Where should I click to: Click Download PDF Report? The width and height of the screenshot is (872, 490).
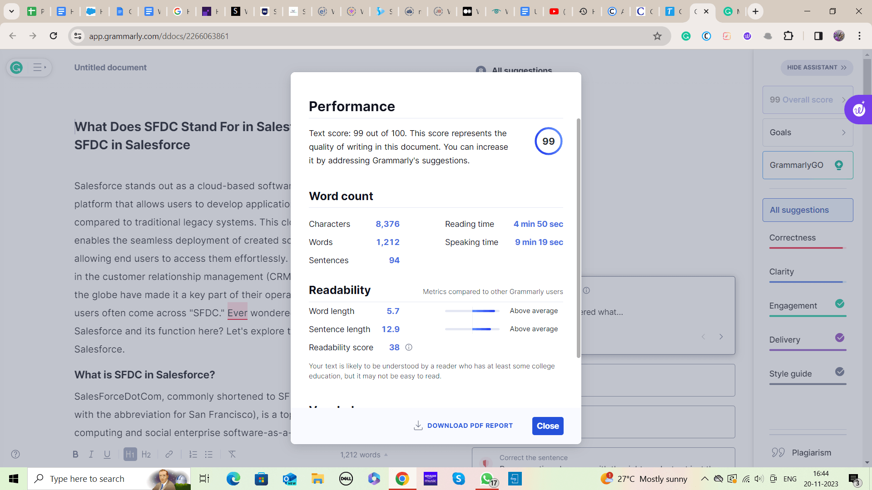pos(463,426)
